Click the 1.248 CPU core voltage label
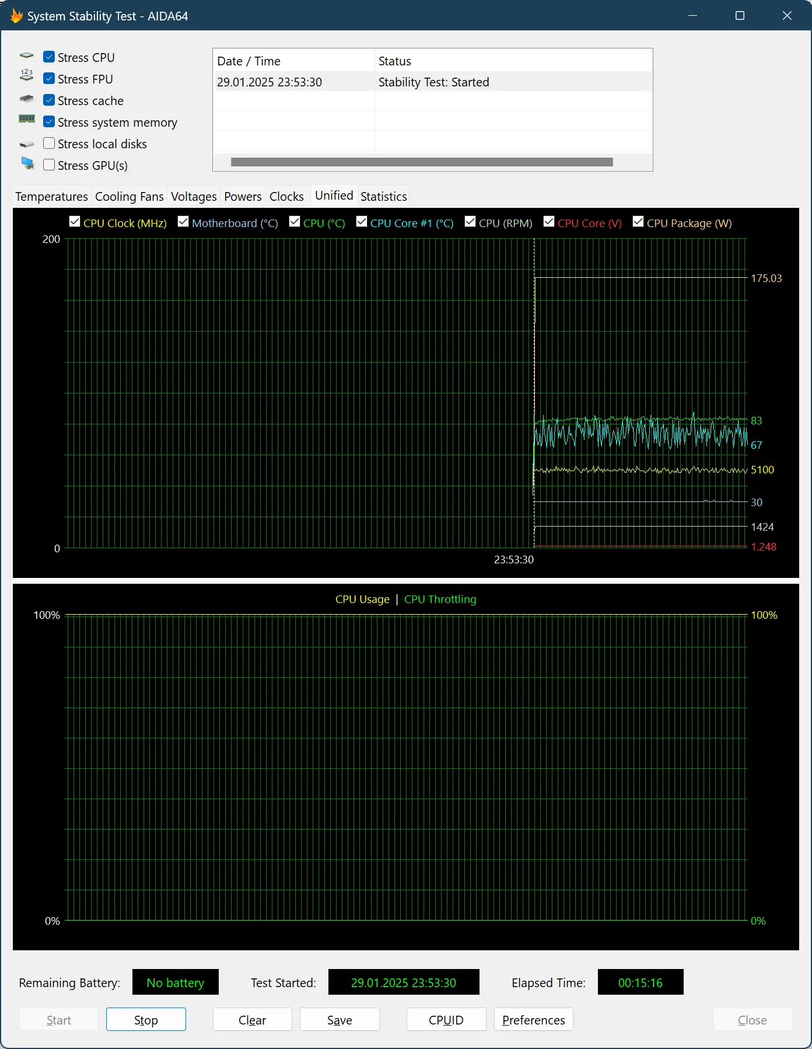 point(764,547)
